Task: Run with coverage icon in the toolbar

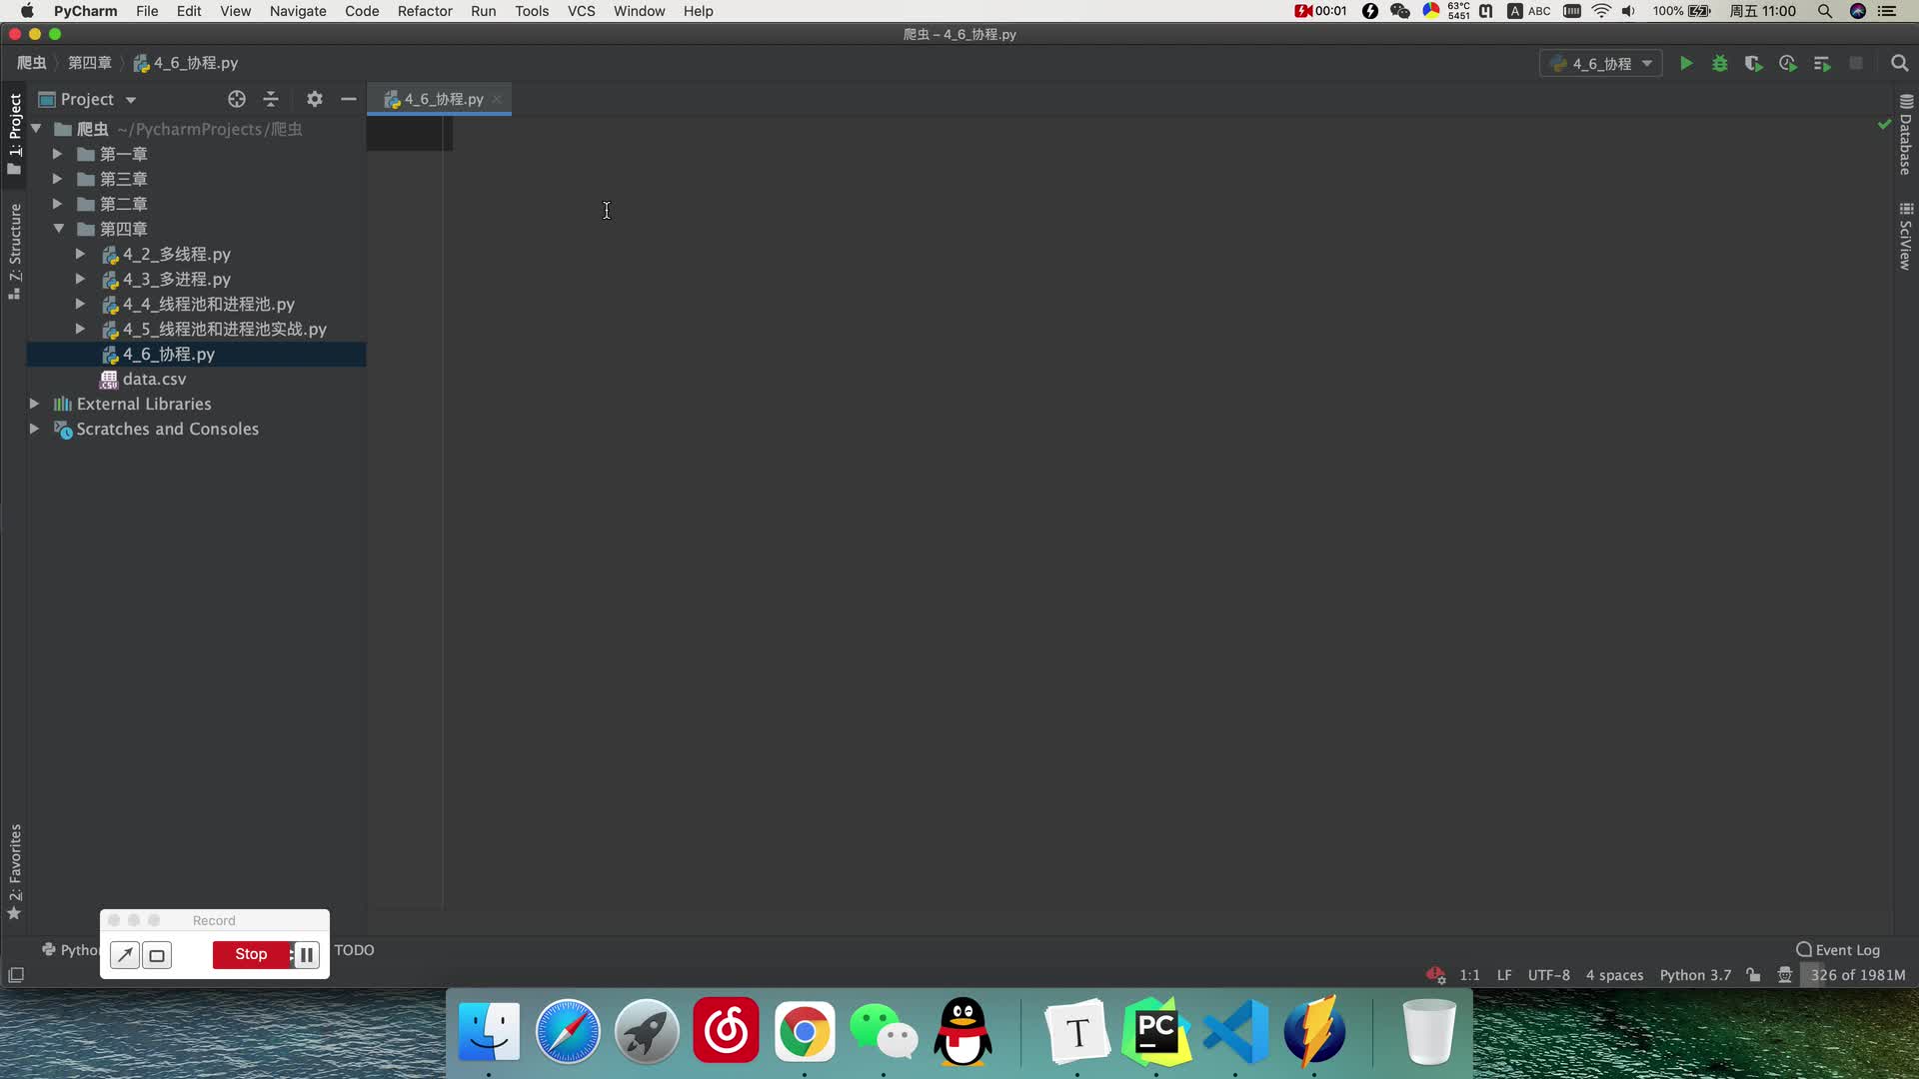Action: (x=1753, y=63)
